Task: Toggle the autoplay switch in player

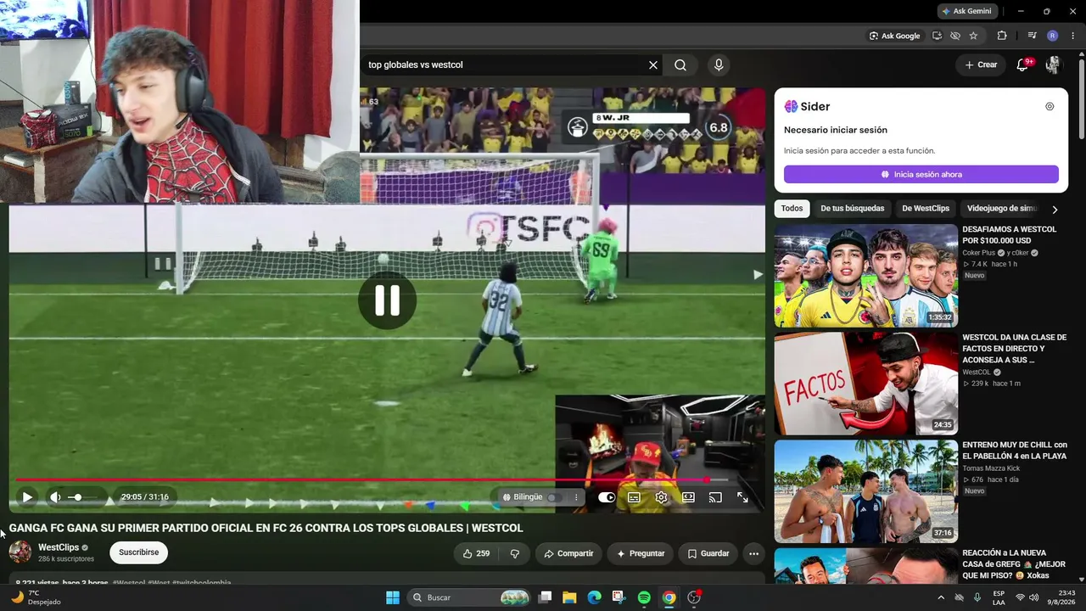Action: (607, 497)
